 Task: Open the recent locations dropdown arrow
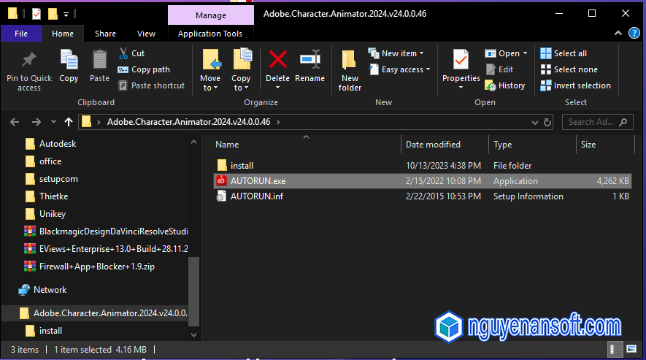click(x=53, y=122)
